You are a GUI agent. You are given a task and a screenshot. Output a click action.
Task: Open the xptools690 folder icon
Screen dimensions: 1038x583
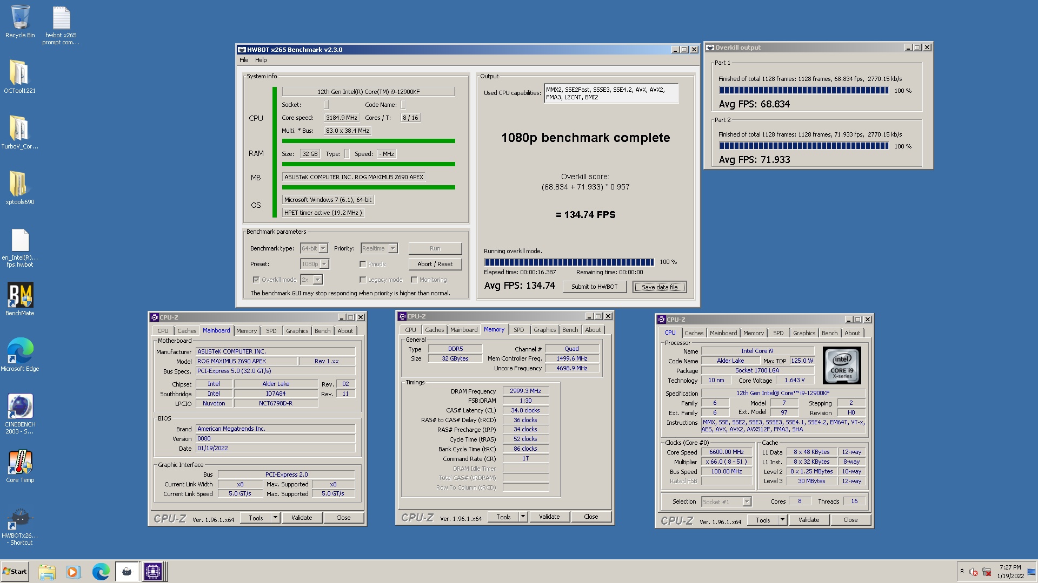(x=20, y=188)
